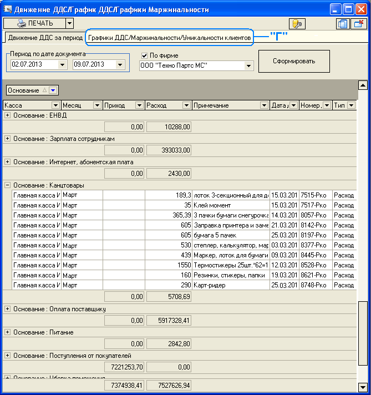371x395 pixels.
Task: Open the Дата column filter dropdown
Action: click(x=293, y=105)
